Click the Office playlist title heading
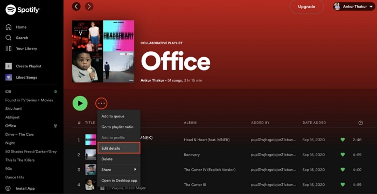This screenshot has height=194, width=377. (x=176, y=61)
